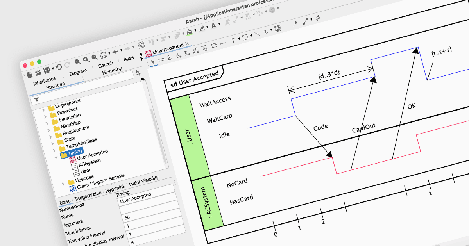Screen dimensions: 469x246
Task: Open fill color dropdown arrow
Action: coord(195,30)
